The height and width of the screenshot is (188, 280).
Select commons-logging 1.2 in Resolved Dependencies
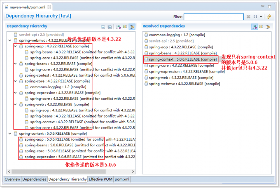(x=173, y=35)
